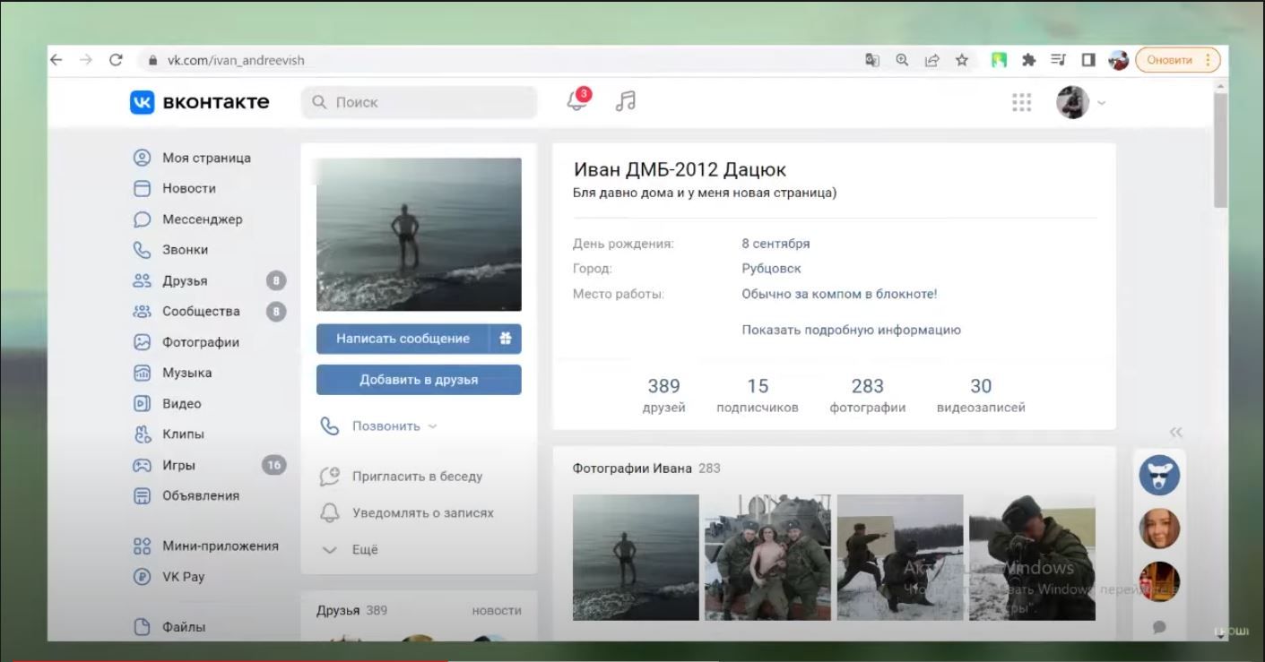Open the aiming rifle soldier thumbnail

click(1032, 557)
